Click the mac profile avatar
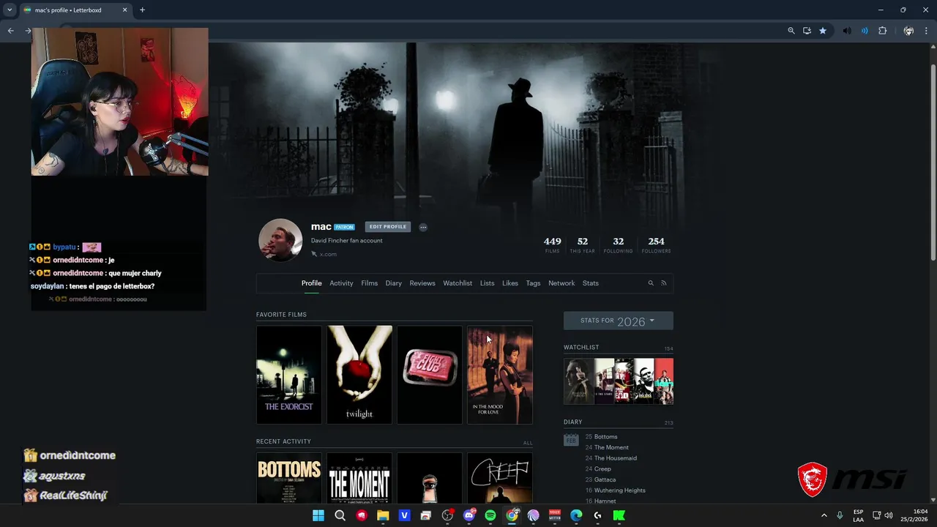Viewport: 937px width, 527px height. [x=280, y=240]
